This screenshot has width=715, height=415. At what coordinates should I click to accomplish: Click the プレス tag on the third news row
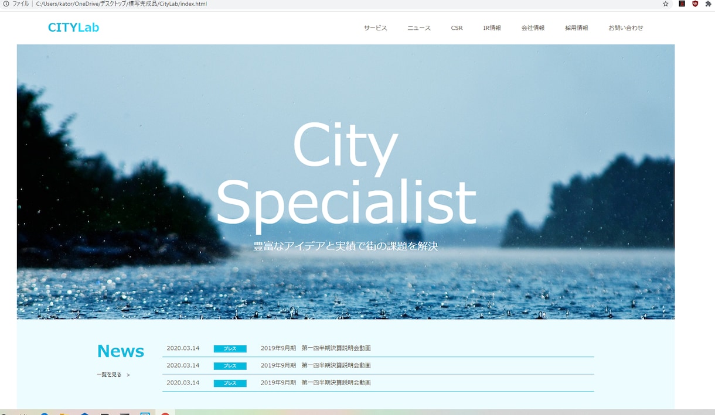click(230, 383)
